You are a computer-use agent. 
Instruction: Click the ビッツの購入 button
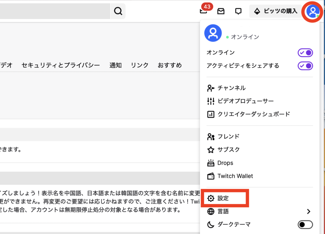[x=276, y=11]
